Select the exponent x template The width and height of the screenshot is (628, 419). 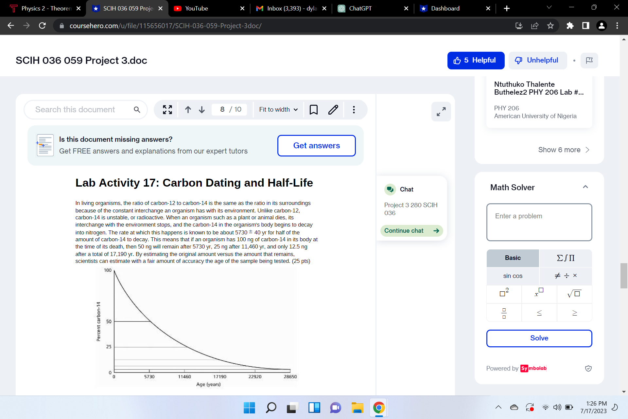point(539,294)
